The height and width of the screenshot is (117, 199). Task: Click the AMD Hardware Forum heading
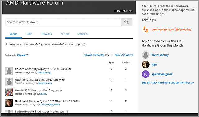tap(35, 3)
